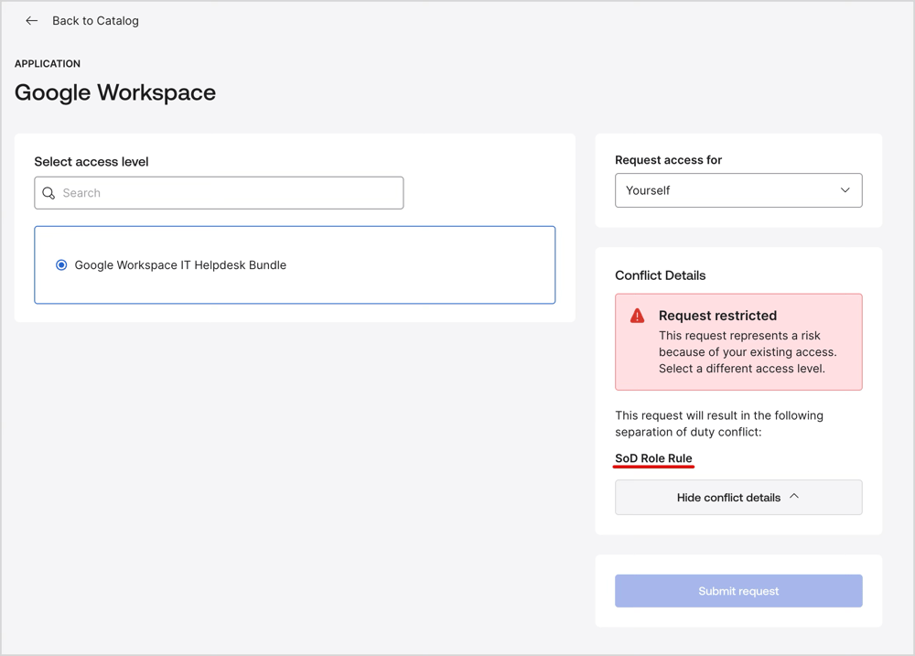This screenshot has height=656, width=915.
Task: Open the SoD Role Rule link
Action: coord(653,458)
